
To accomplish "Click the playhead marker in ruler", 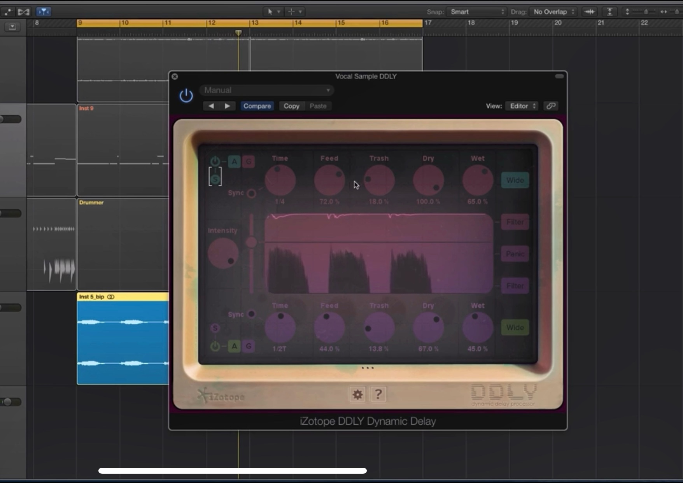I will point(238,33).
